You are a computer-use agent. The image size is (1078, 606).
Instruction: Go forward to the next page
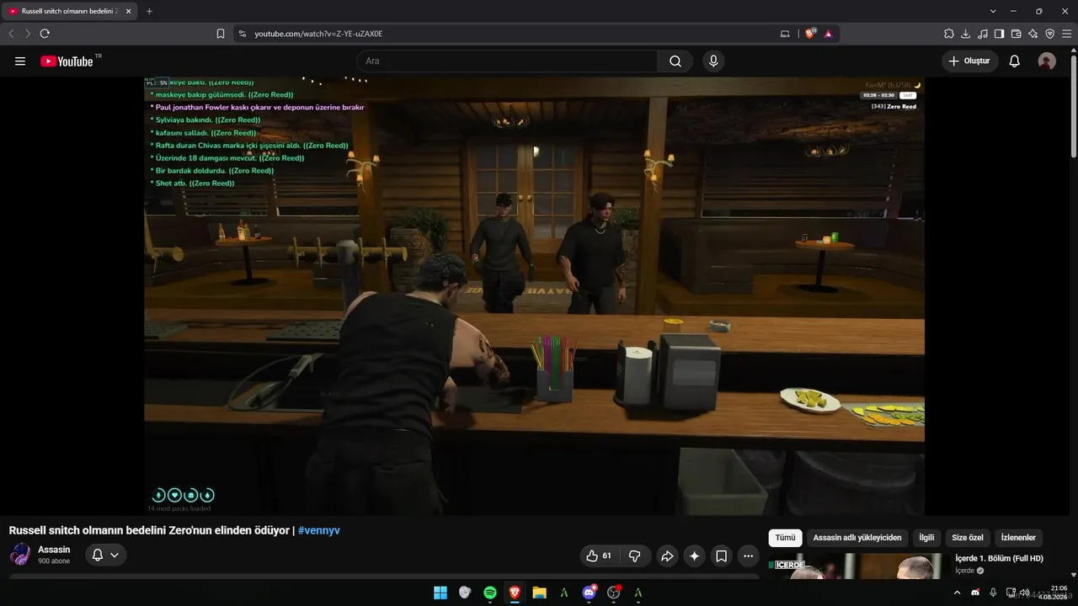point(28,34)
